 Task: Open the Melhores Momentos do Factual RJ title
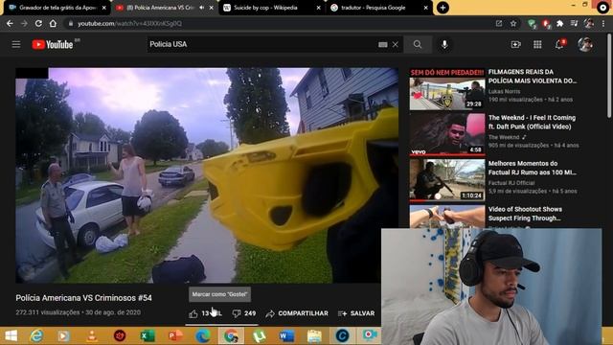533,168
